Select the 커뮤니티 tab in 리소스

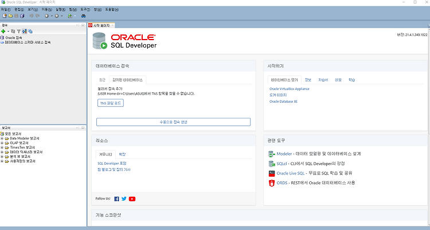coord(105,154)
